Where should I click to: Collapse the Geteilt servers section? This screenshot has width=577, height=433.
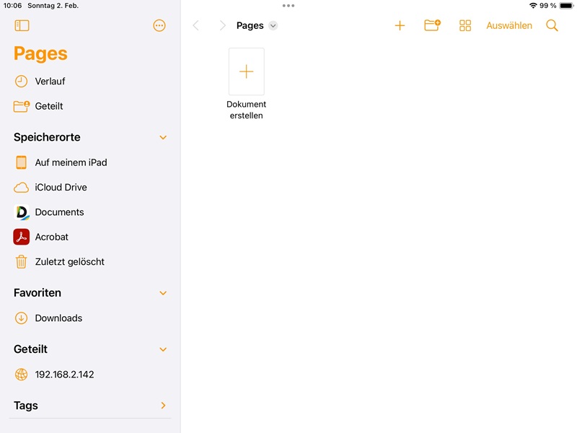(x=163, y=349)
